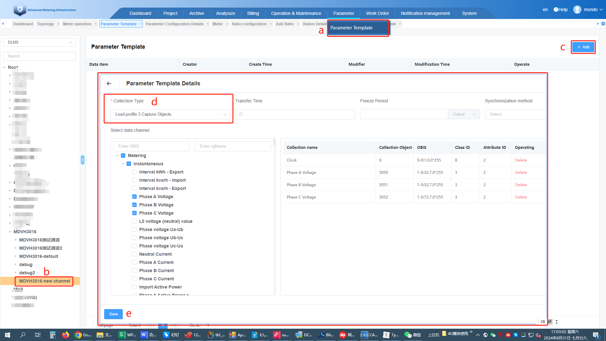Expand the MDVH3016-default tree node
Image resolution: width=606 pixels, height=341 pixels.
pos(15,256)
